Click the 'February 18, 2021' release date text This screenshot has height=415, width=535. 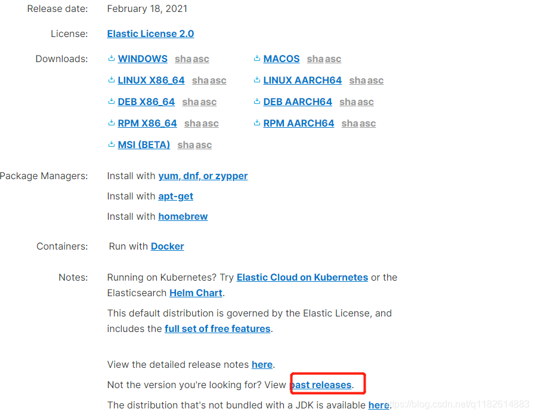pos(147,9)
